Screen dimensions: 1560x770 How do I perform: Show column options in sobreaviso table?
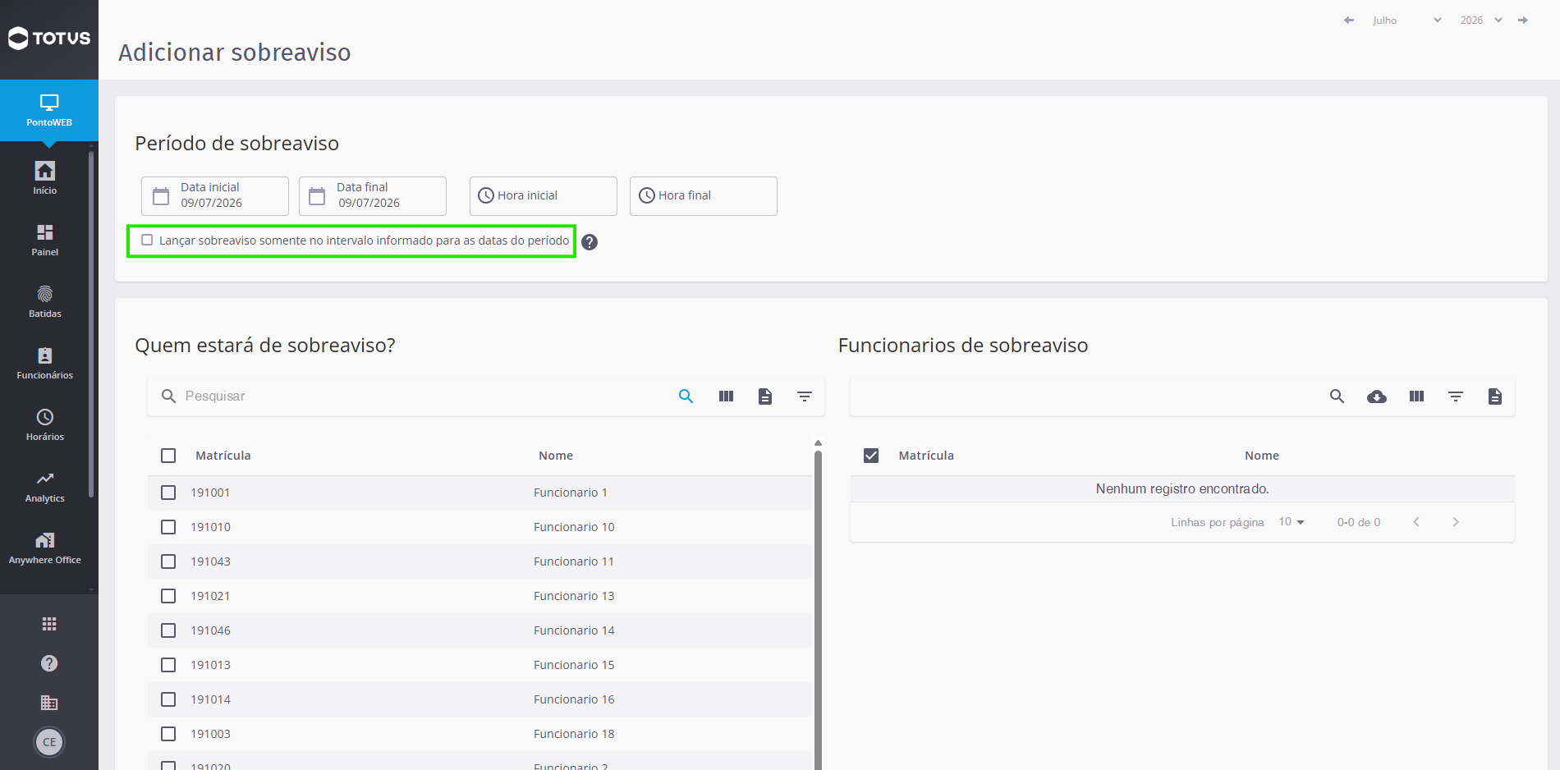(1416, 396)
